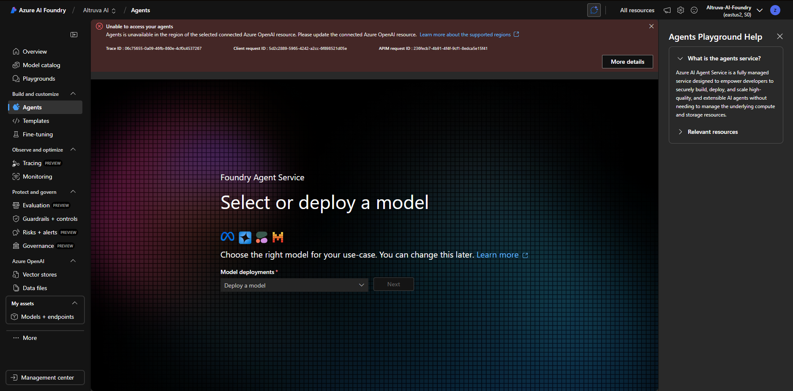Open the feedback smiley icon
Image resolution: width=793 pixels, height=391 pixels.
pyautogui.click(x=694, y=10)
